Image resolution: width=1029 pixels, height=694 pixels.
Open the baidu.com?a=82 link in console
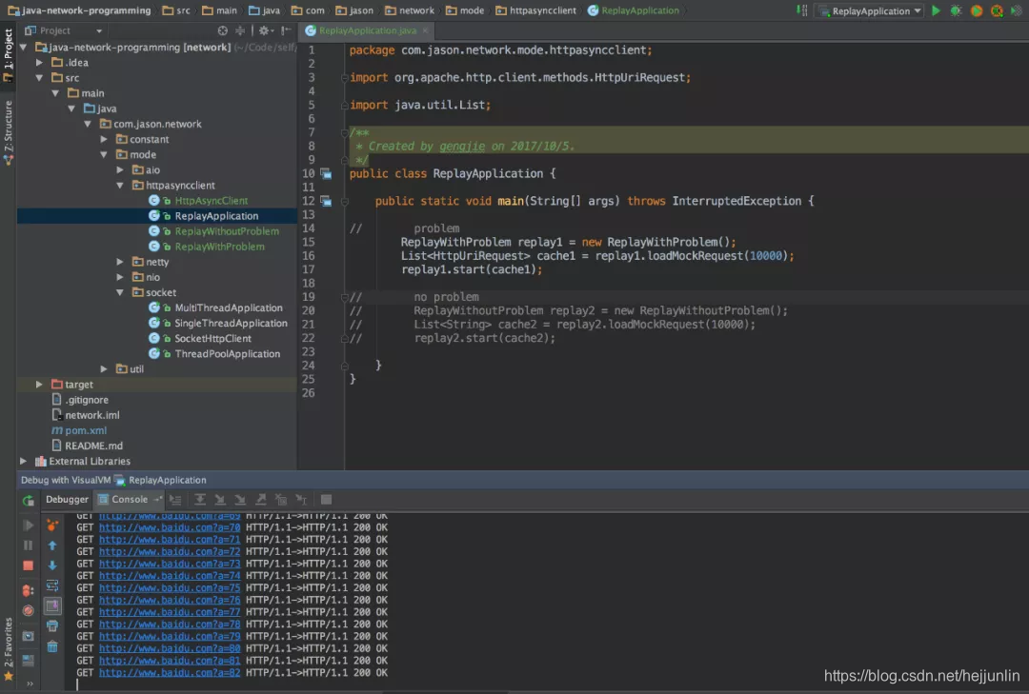[170, 672]
